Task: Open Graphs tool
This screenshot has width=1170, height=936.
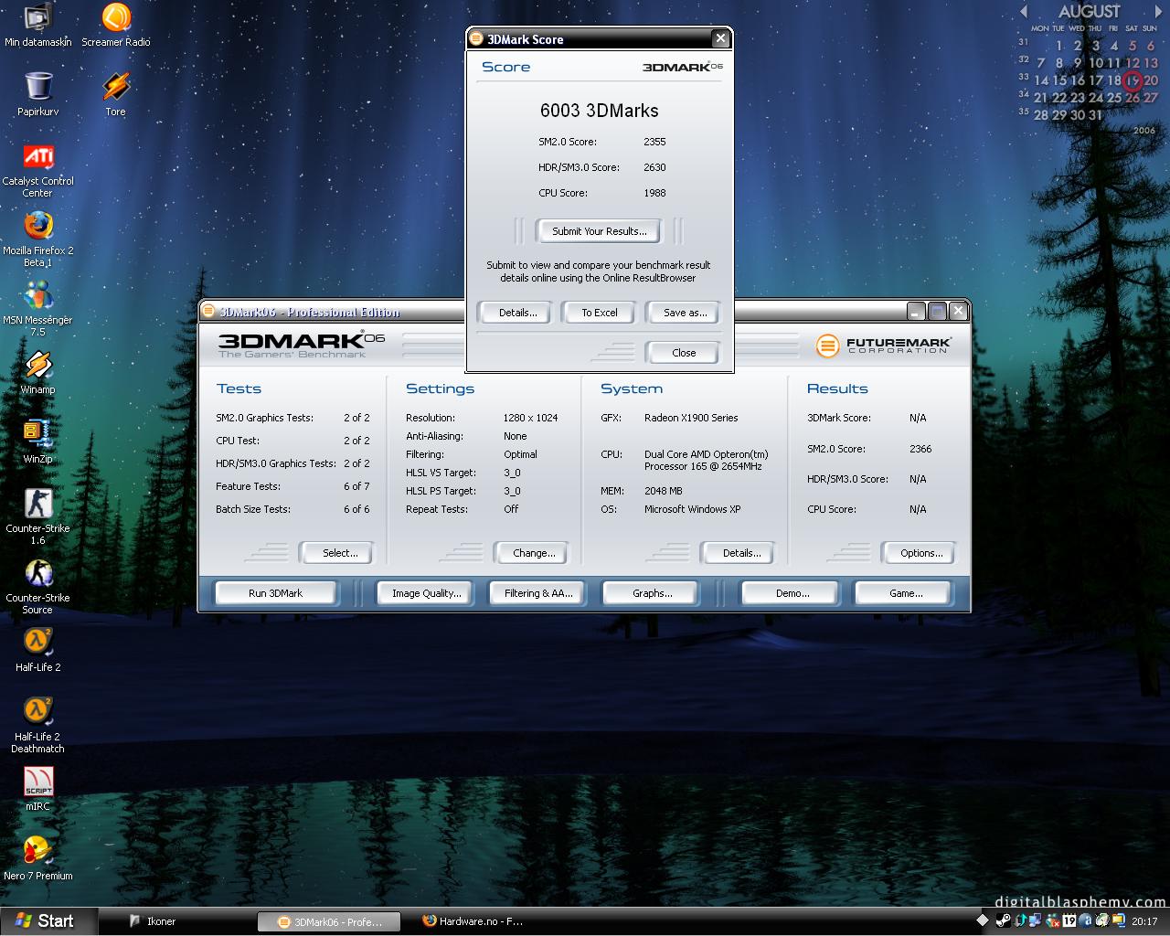Action: point(652,593)
